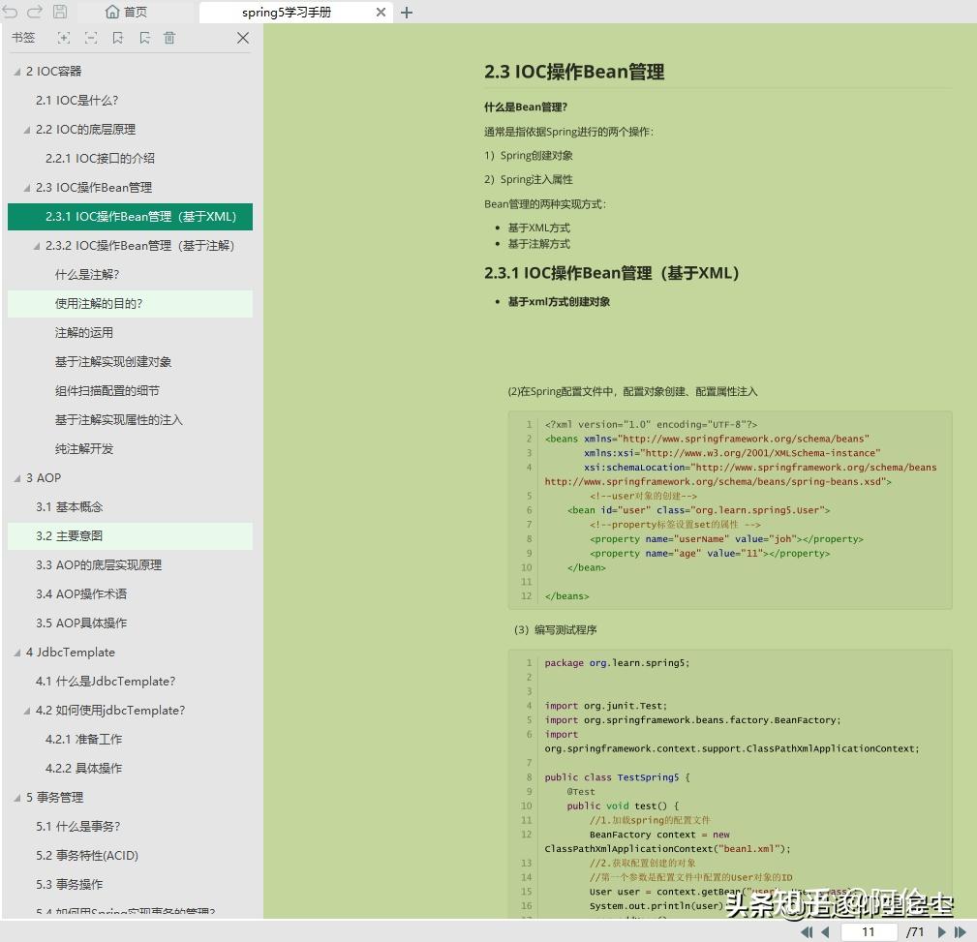
Task: Collapse all bookmarks with the minus icon
Action: point(91,37)
